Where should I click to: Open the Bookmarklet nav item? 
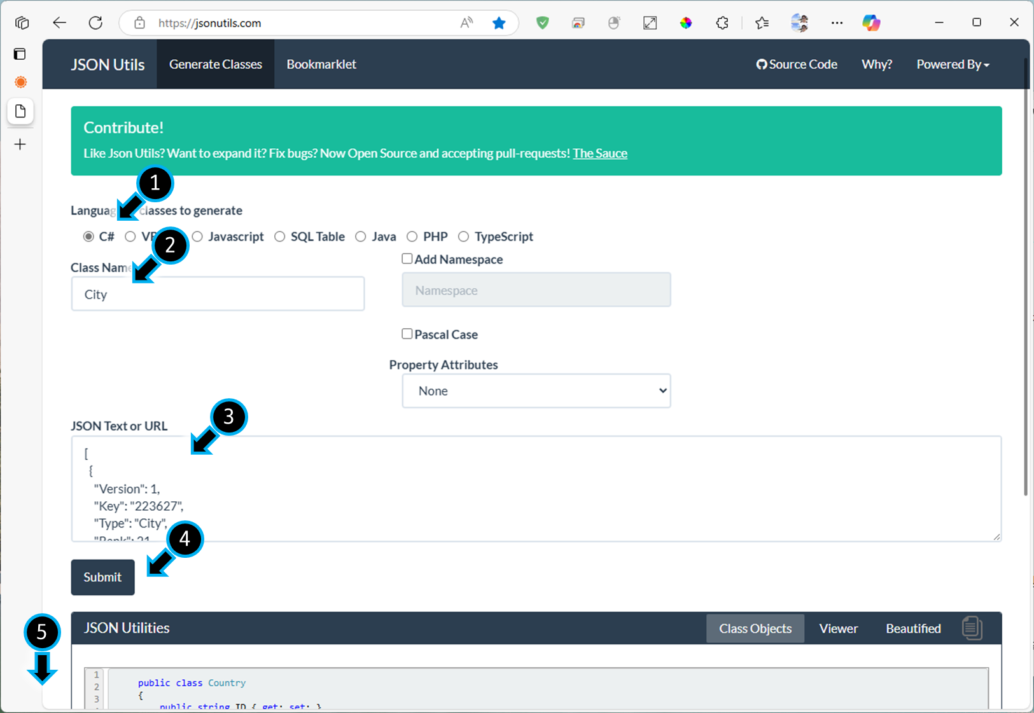(321, 64)
